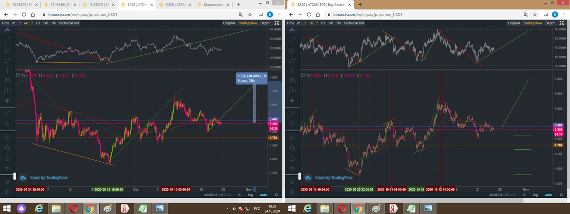Toggle hide drawings eye in right chart
The height and width of the screenshot is (214, 570).
[x=292, y=168]
